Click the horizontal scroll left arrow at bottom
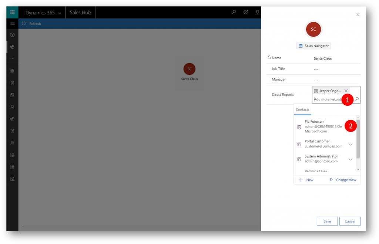Image resolution: width=379 pixels, height=244 pixels. tap(23, 227)
